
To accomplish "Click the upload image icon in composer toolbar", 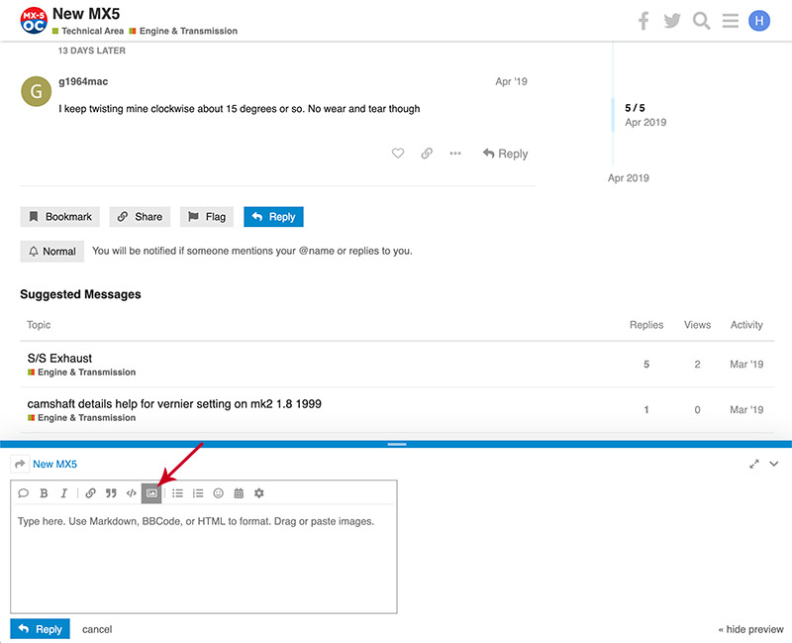I will click(151, 492).
